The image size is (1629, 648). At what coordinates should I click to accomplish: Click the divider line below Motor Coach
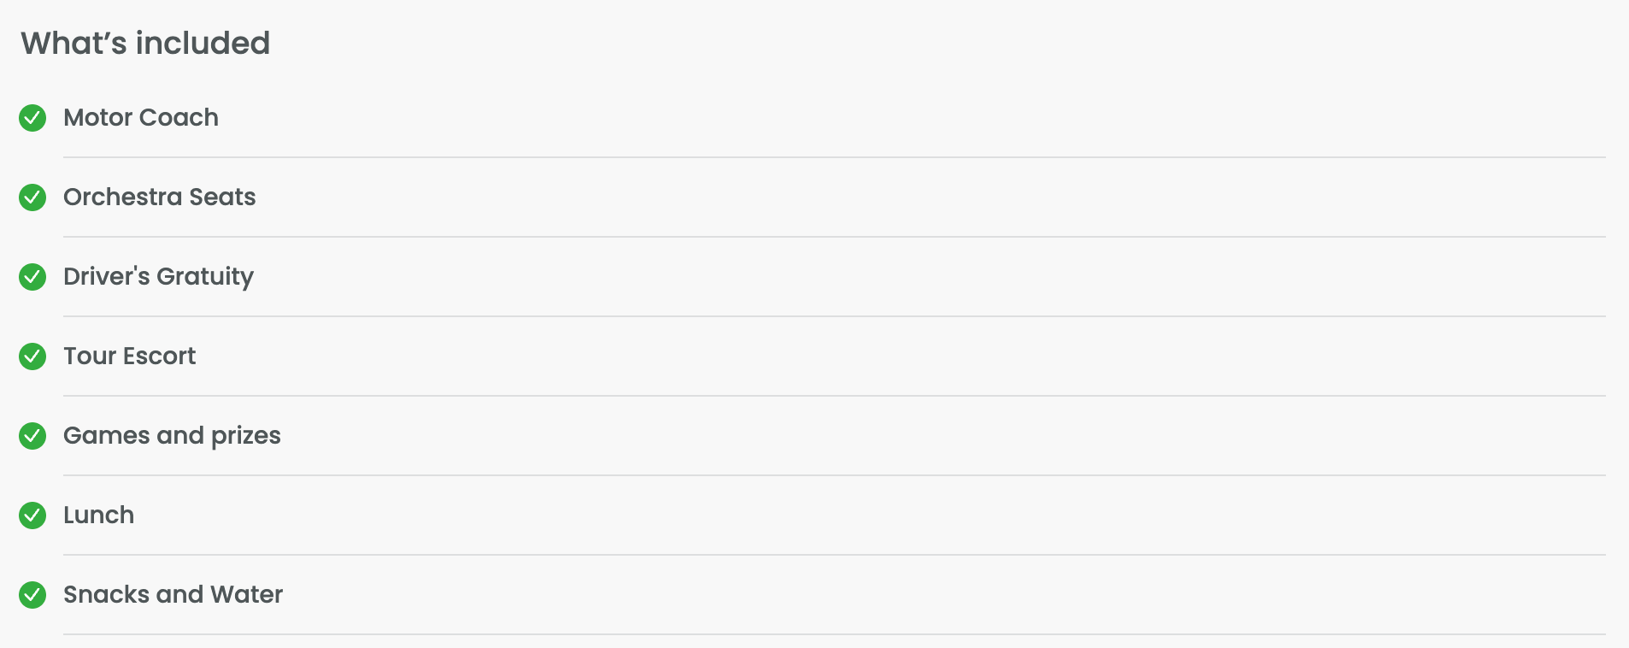(x=834, y=157)
